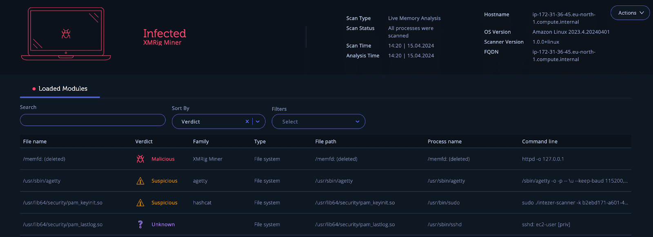Click the pam_keyinit.so file path cell
The width and height of the screenshot is (653, 237).
click(355, 203)
